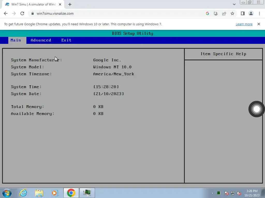Open the Chrome profile avatar
Screen dimensions: 265x198
(x=251, y=13)
